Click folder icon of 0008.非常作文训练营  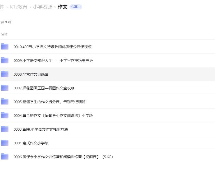click(x=5, y=74)
